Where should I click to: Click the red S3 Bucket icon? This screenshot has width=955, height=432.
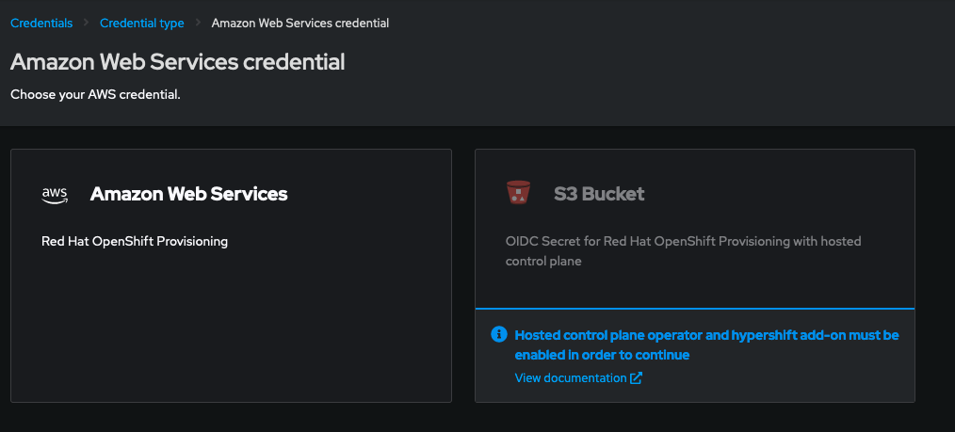pyautogui.click(x=518, y=193)
